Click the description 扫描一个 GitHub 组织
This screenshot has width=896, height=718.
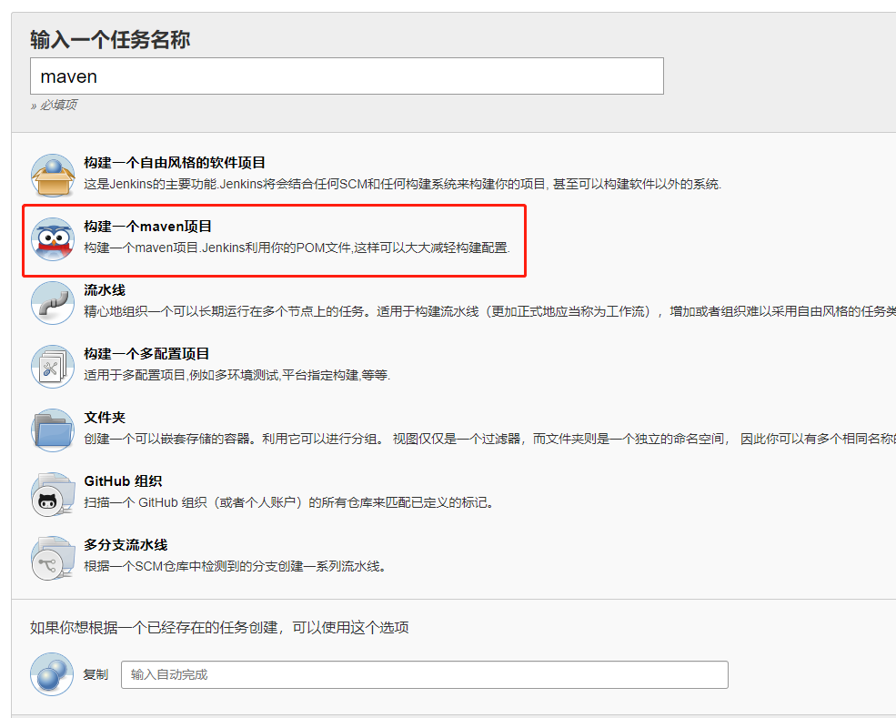point(289,502)
